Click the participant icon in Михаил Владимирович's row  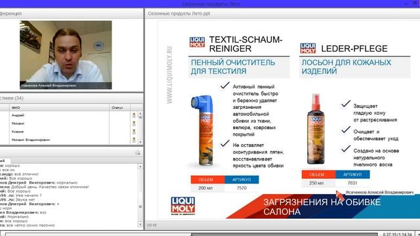(134, 140)
